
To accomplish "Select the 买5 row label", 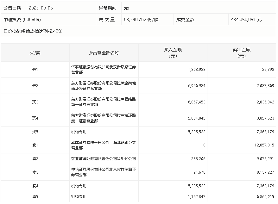I will (x=35, y=132).
